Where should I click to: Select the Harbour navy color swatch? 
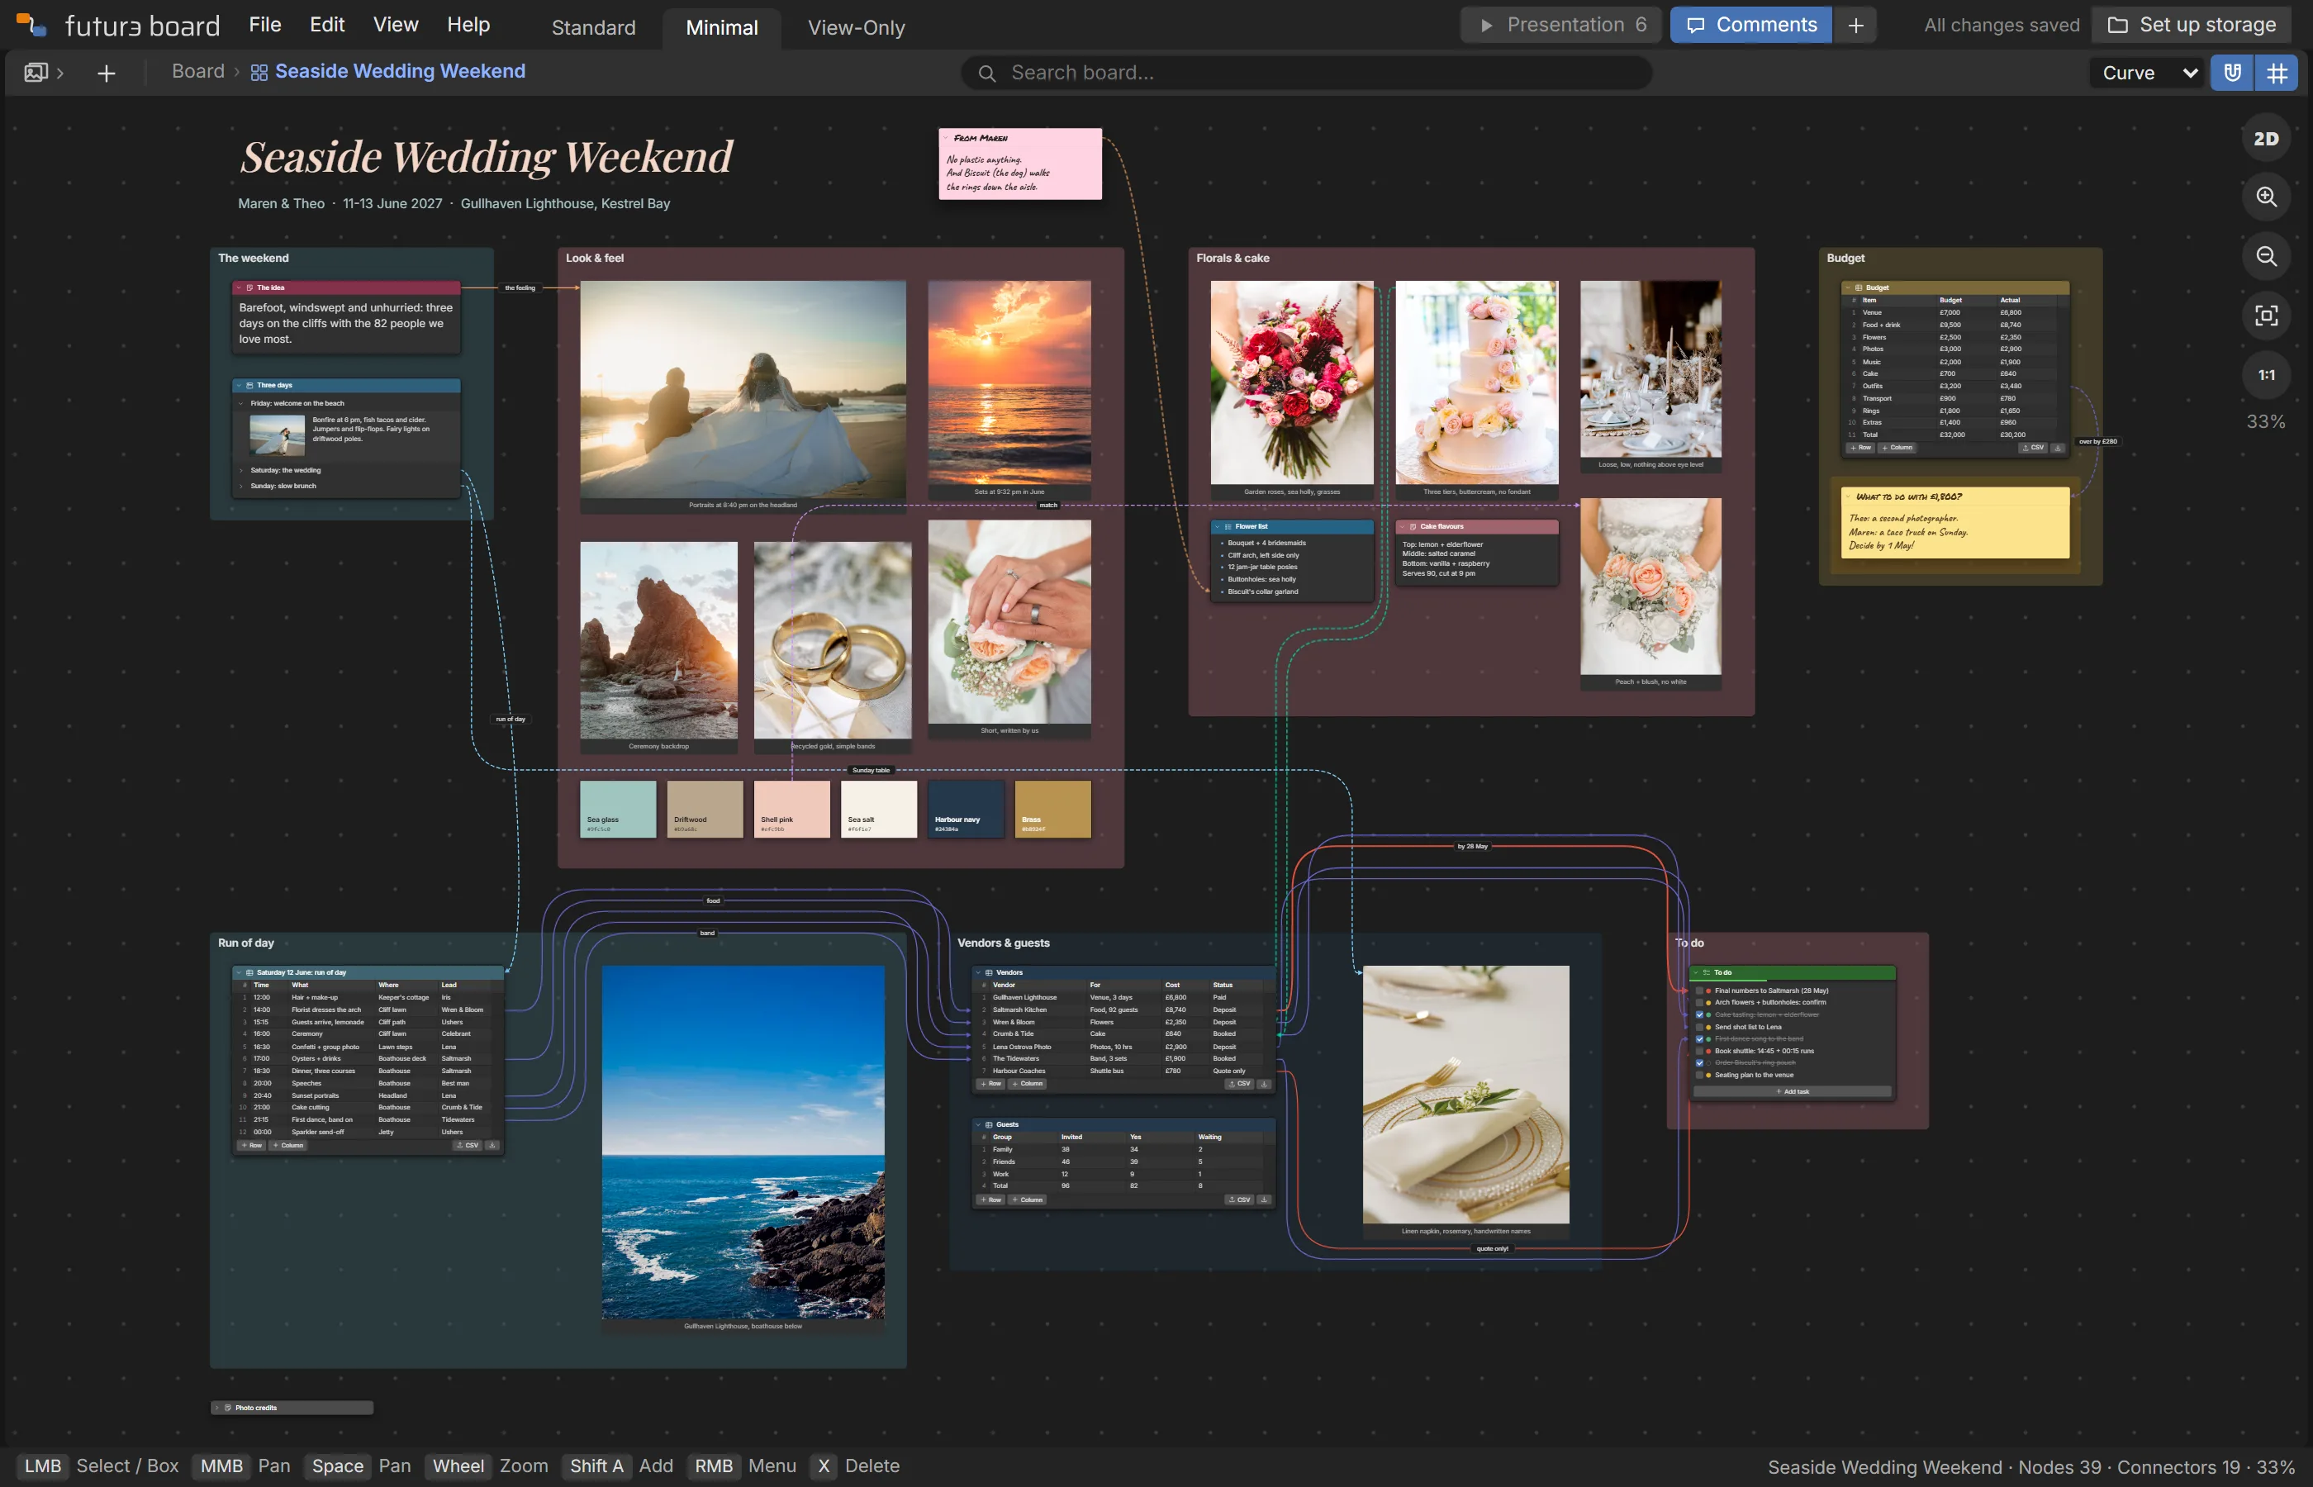click(966, 809)
